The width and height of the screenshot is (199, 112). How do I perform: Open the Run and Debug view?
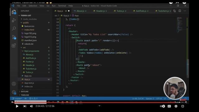[14, 20]
